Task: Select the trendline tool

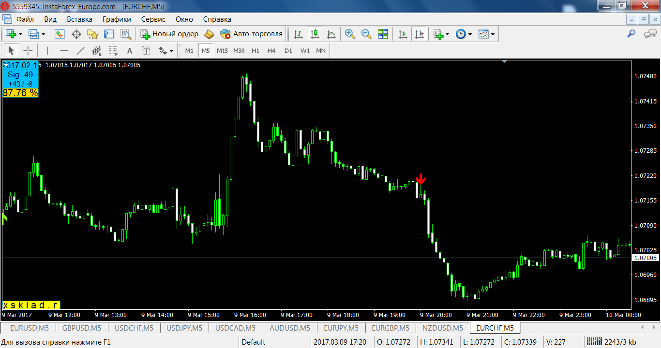Action: (80, 50)
